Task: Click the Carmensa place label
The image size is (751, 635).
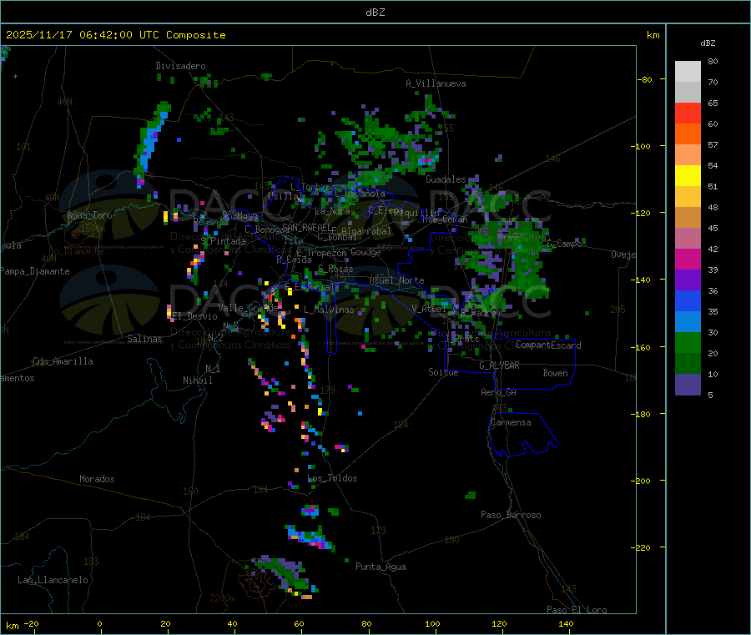Action: 511,422
